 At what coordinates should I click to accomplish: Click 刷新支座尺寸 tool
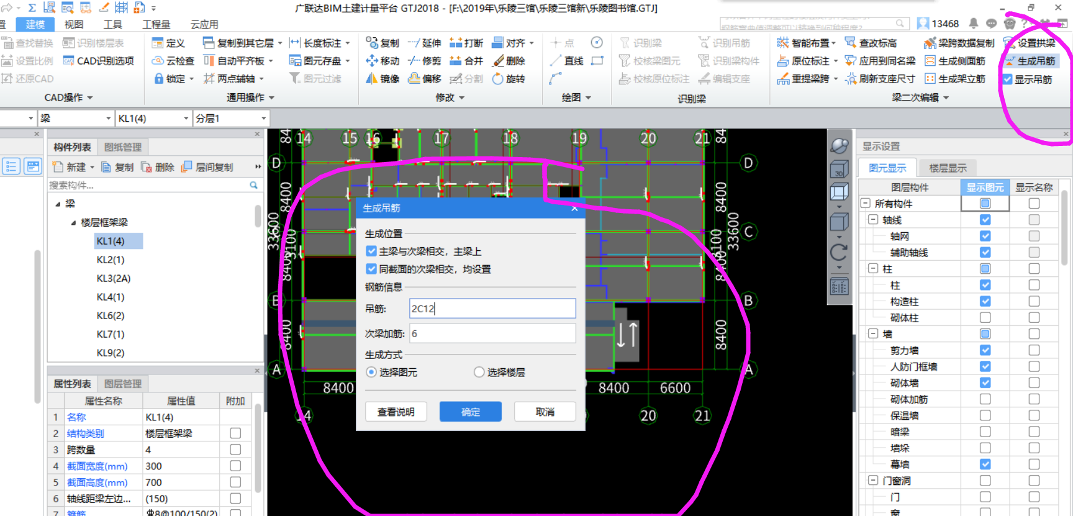880,79
